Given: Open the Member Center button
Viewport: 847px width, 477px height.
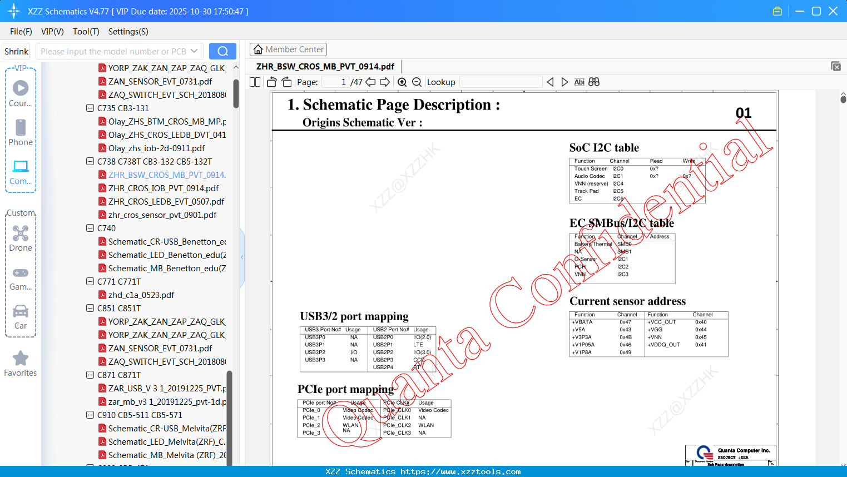Looking at the screenshot, I should click(288, 49).
